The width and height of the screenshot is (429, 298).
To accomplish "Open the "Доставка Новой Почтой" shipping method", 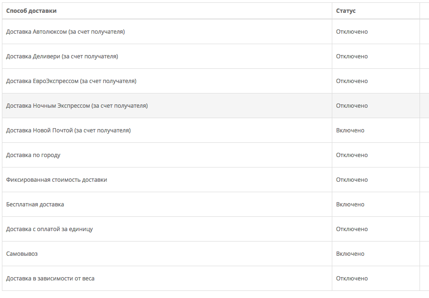I will tap(68, 130).
